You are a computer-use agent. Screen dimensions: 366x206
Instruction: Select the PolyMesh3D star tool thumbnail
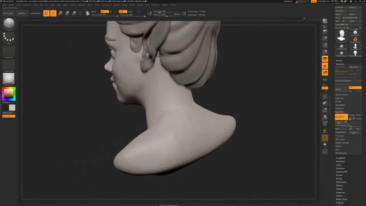tap(341, 46)
